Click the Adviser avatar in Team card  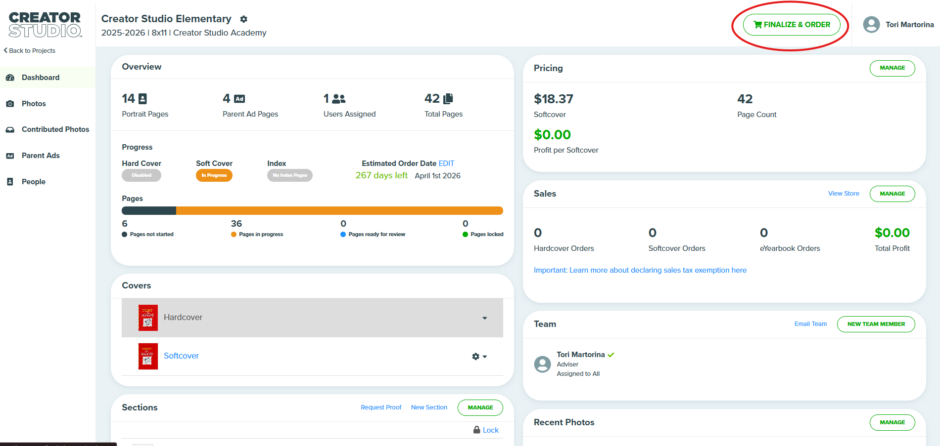pos(543,365)
